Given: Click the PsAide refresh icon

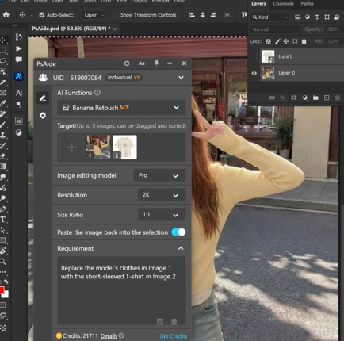Looking at the screenshot, I should (127, 63).
